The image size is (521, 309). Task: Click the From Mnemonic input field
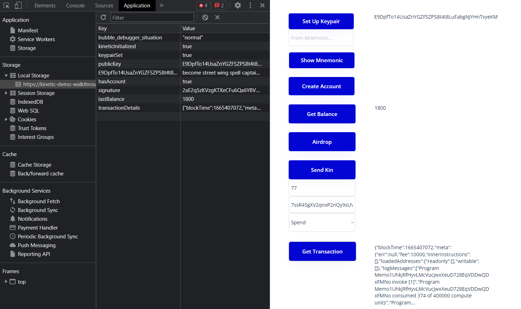click(321, 38)
